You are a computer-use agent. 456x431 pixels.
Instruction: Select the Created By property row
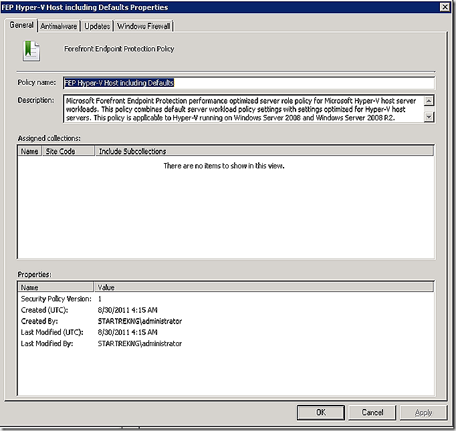226,321
